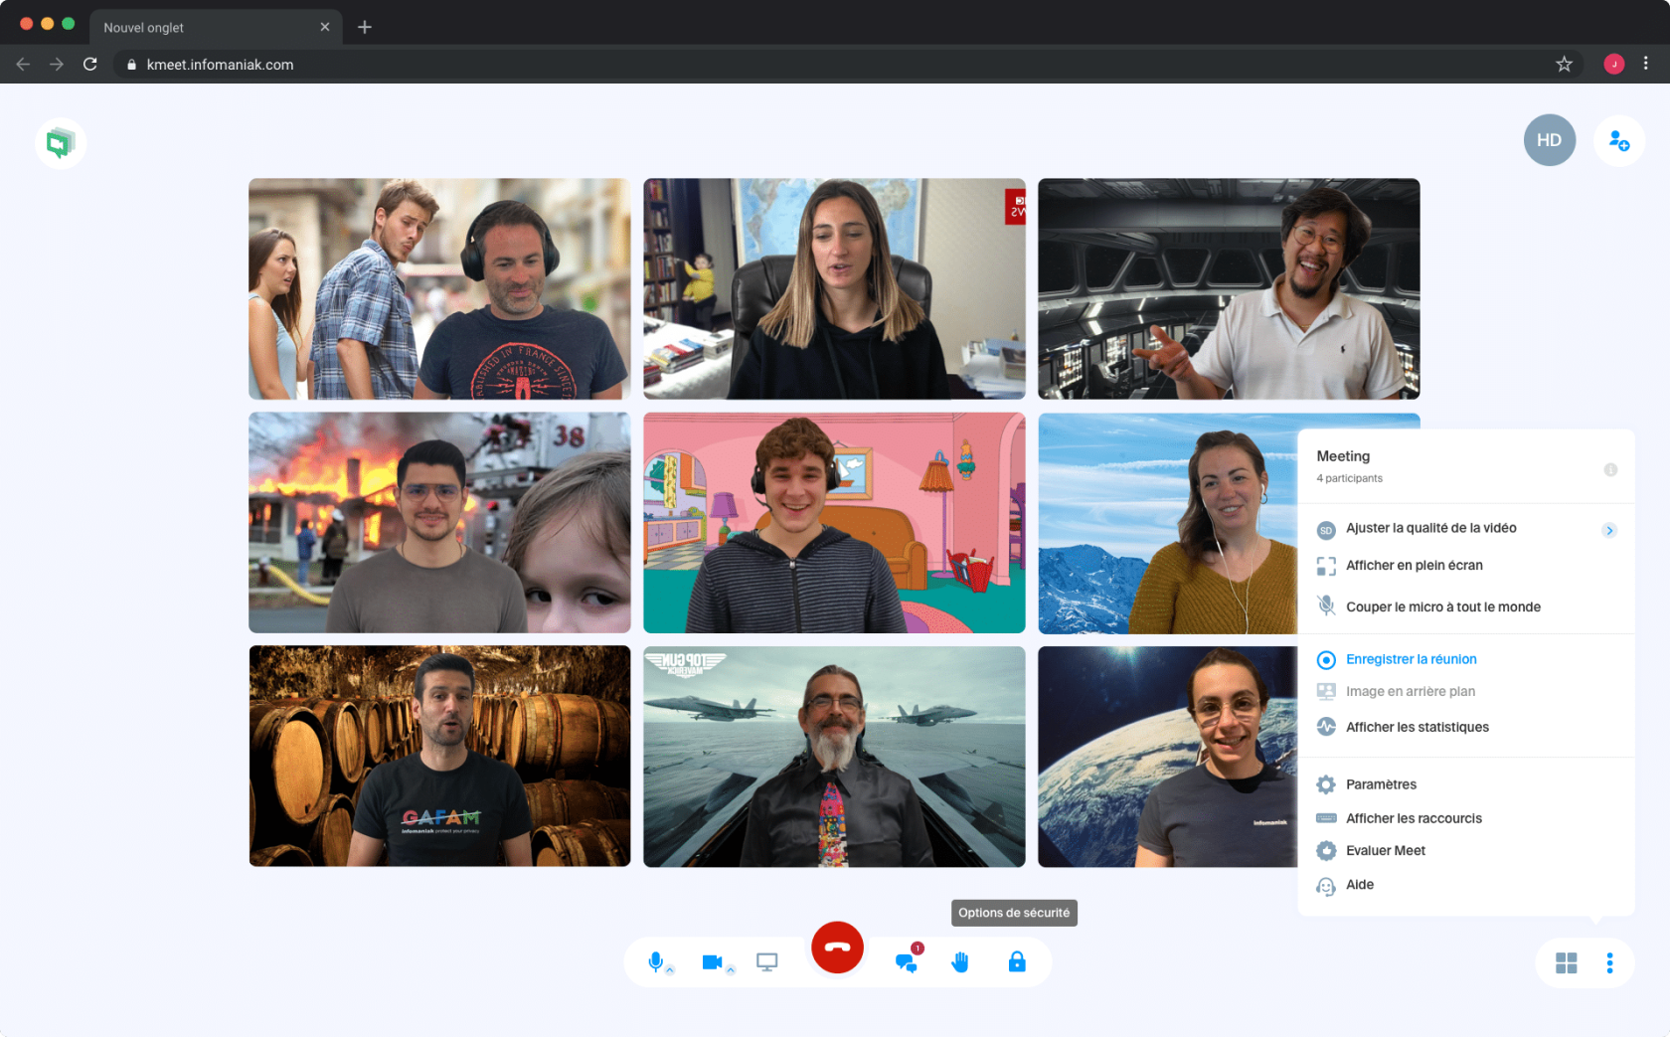Mute your microphone

tap(655, 961)
